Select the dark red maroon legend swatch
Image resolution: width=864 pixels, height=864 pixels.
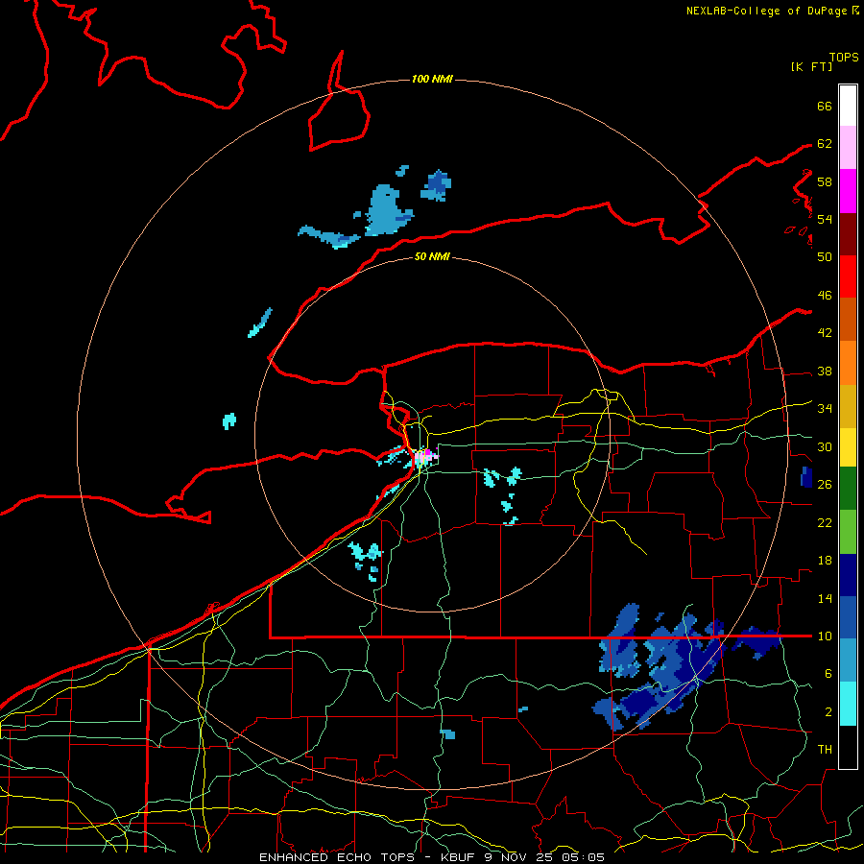(848, 234)
